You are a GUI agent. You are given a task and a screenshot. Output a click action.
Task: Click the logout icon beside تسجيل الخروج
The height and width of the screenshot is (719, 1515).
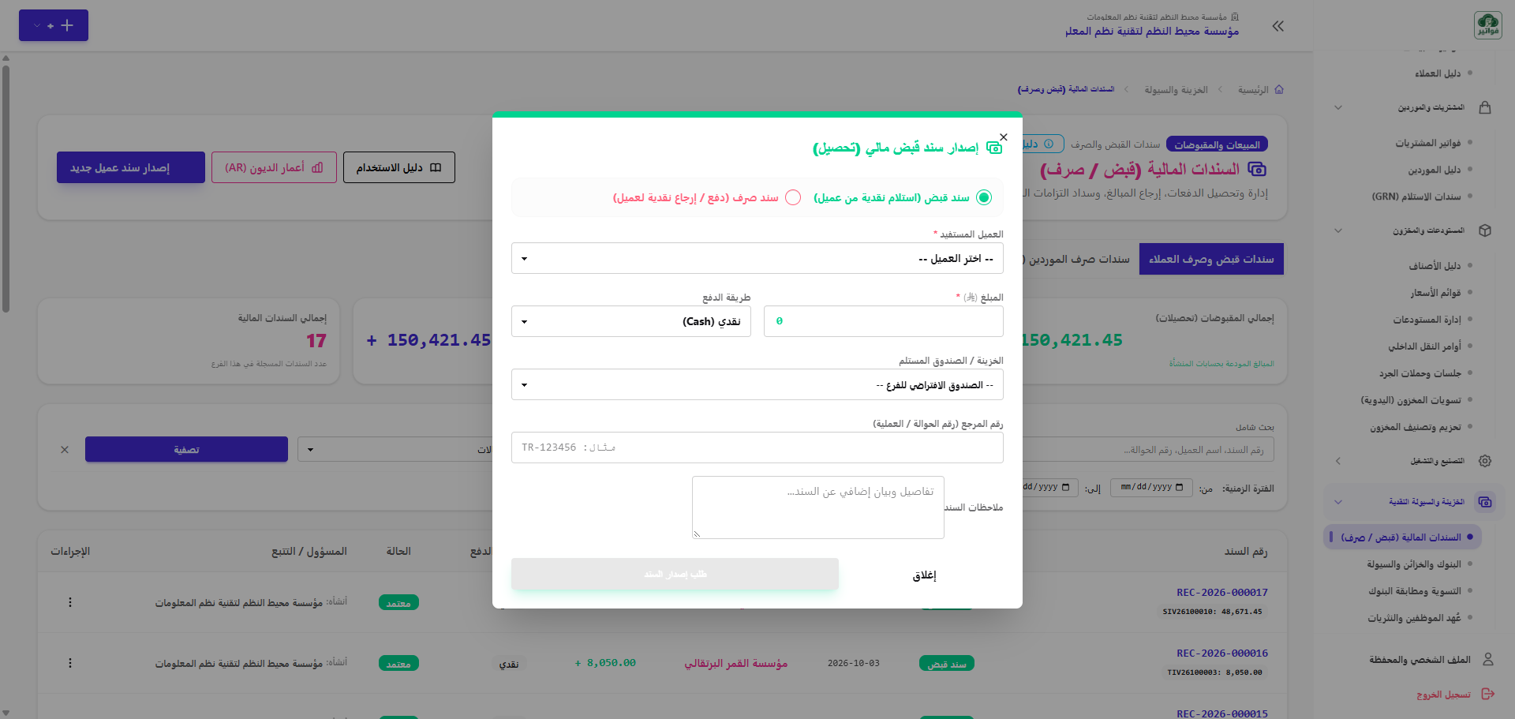(x=1488, y=694)
